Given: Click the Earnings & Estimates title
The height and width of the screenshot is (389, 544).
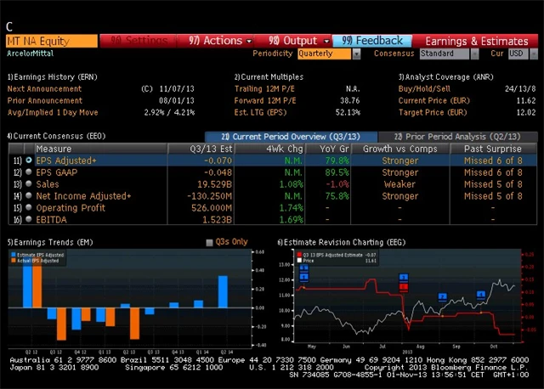Looking at the screenshot, I should coord(477,42).
